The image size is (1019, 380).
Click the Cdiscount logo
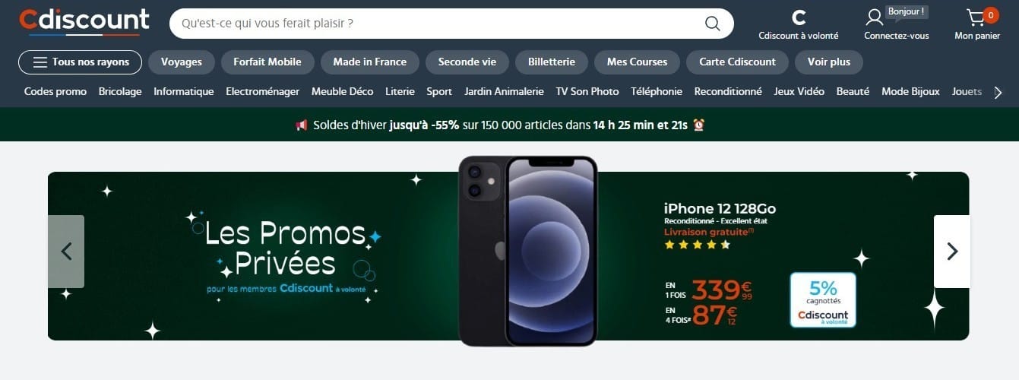click(84, 22)
